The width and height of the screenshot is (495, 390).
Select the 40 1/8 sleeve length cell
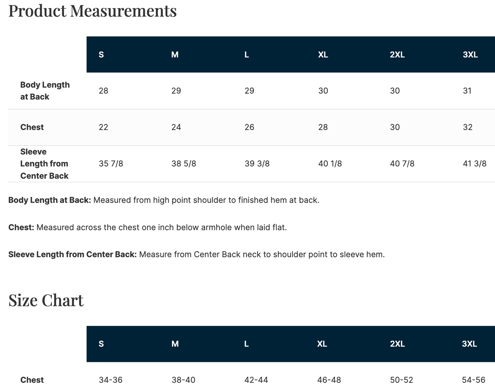(330, 164)
